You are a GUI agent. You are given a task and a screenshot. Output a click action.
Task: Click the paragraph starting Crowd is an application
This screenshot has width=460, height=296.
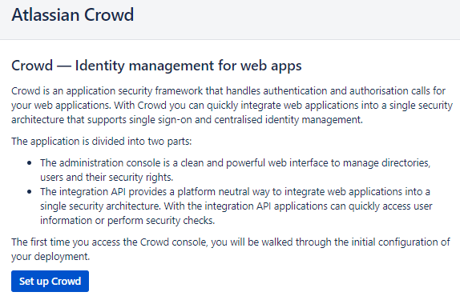[232, 105]
